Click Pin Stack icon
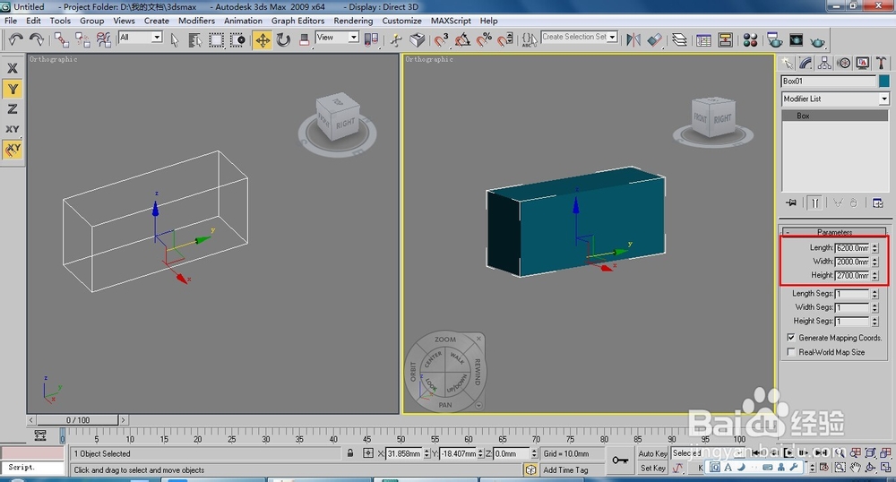 coord(791,202)
